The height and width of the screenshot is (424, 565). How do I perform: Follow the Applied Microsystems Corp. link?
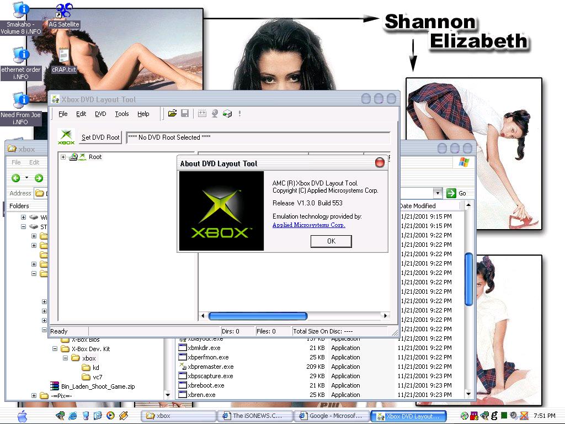click(309, 225)
